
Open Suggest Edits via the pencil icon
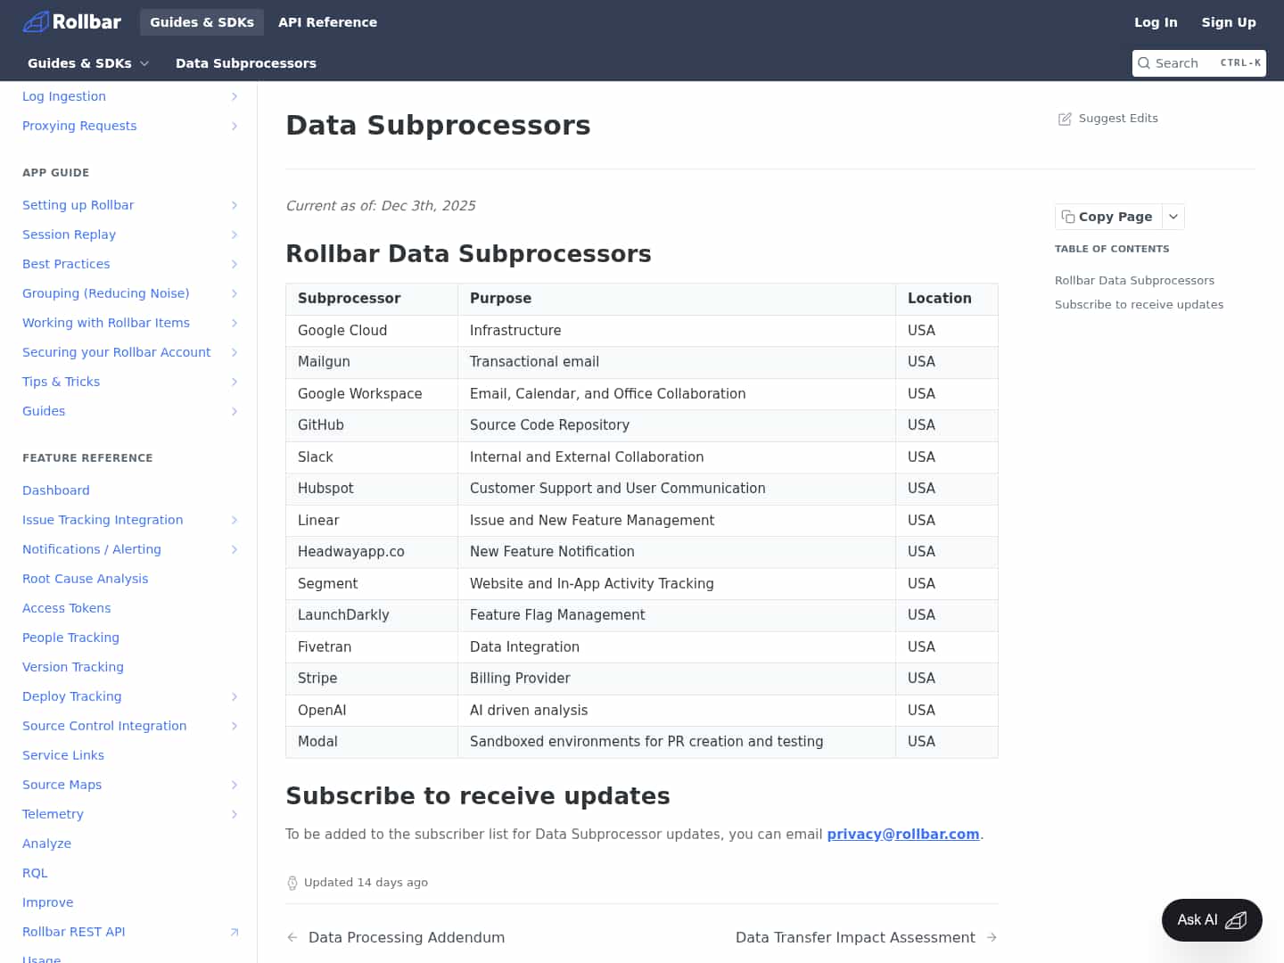point(1065,118)
